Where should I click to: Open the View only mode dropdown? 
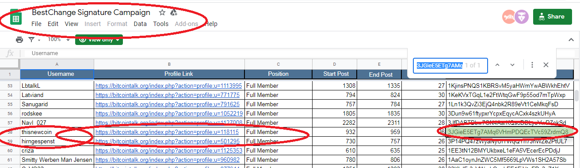(x=99, y=39)
